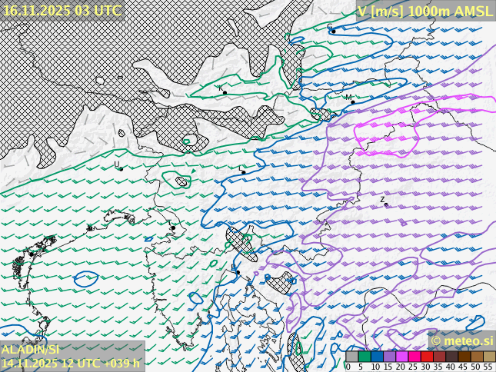Select the Ljubljana marker labeled L
The width and height of the screenshot is (496, 372).
(244, 172)
